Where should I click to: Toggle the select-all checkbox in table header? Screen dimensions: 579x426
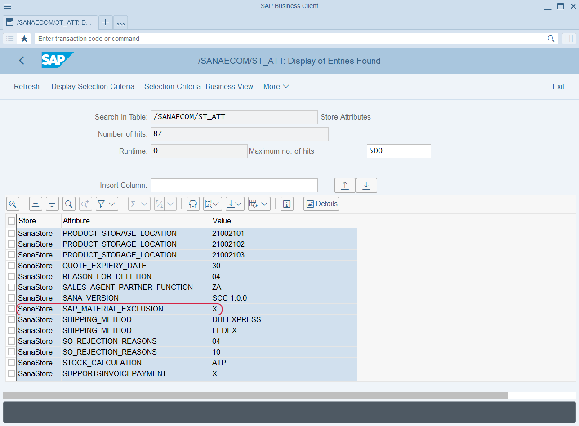(x=11, y=221)
